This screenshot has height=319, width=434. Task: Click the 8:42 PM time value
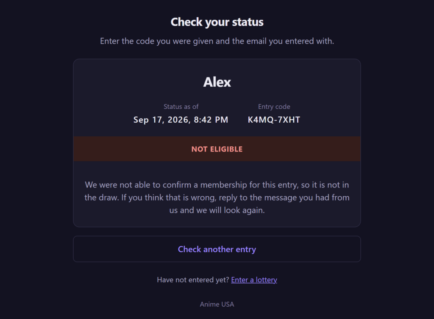pyautogui.click(x=211, y=120)
